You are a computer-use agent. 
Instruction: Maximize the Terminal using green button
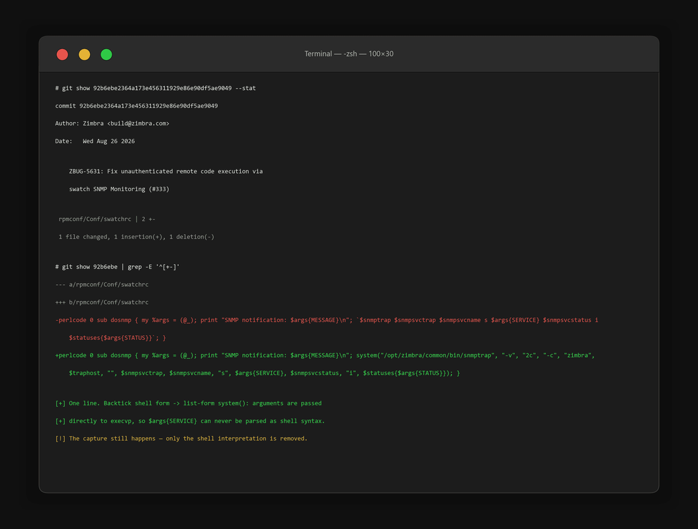107,54
